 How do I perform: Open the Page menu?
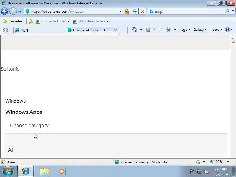(x=185, y=29)
